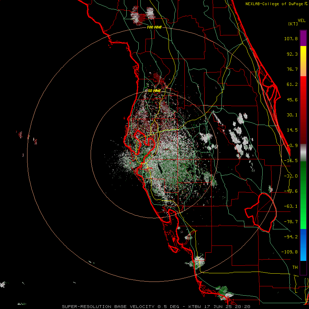This screenshot has height=309, width=309.
Task: Click the Super-Resolution Base Velocity caption text
Action: click(x=156, y=307)
